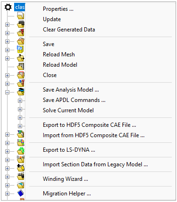Expand the node beside the plus and disc folder
The width and height of the screenshot is (177, 202).
[x=7, y=169]
